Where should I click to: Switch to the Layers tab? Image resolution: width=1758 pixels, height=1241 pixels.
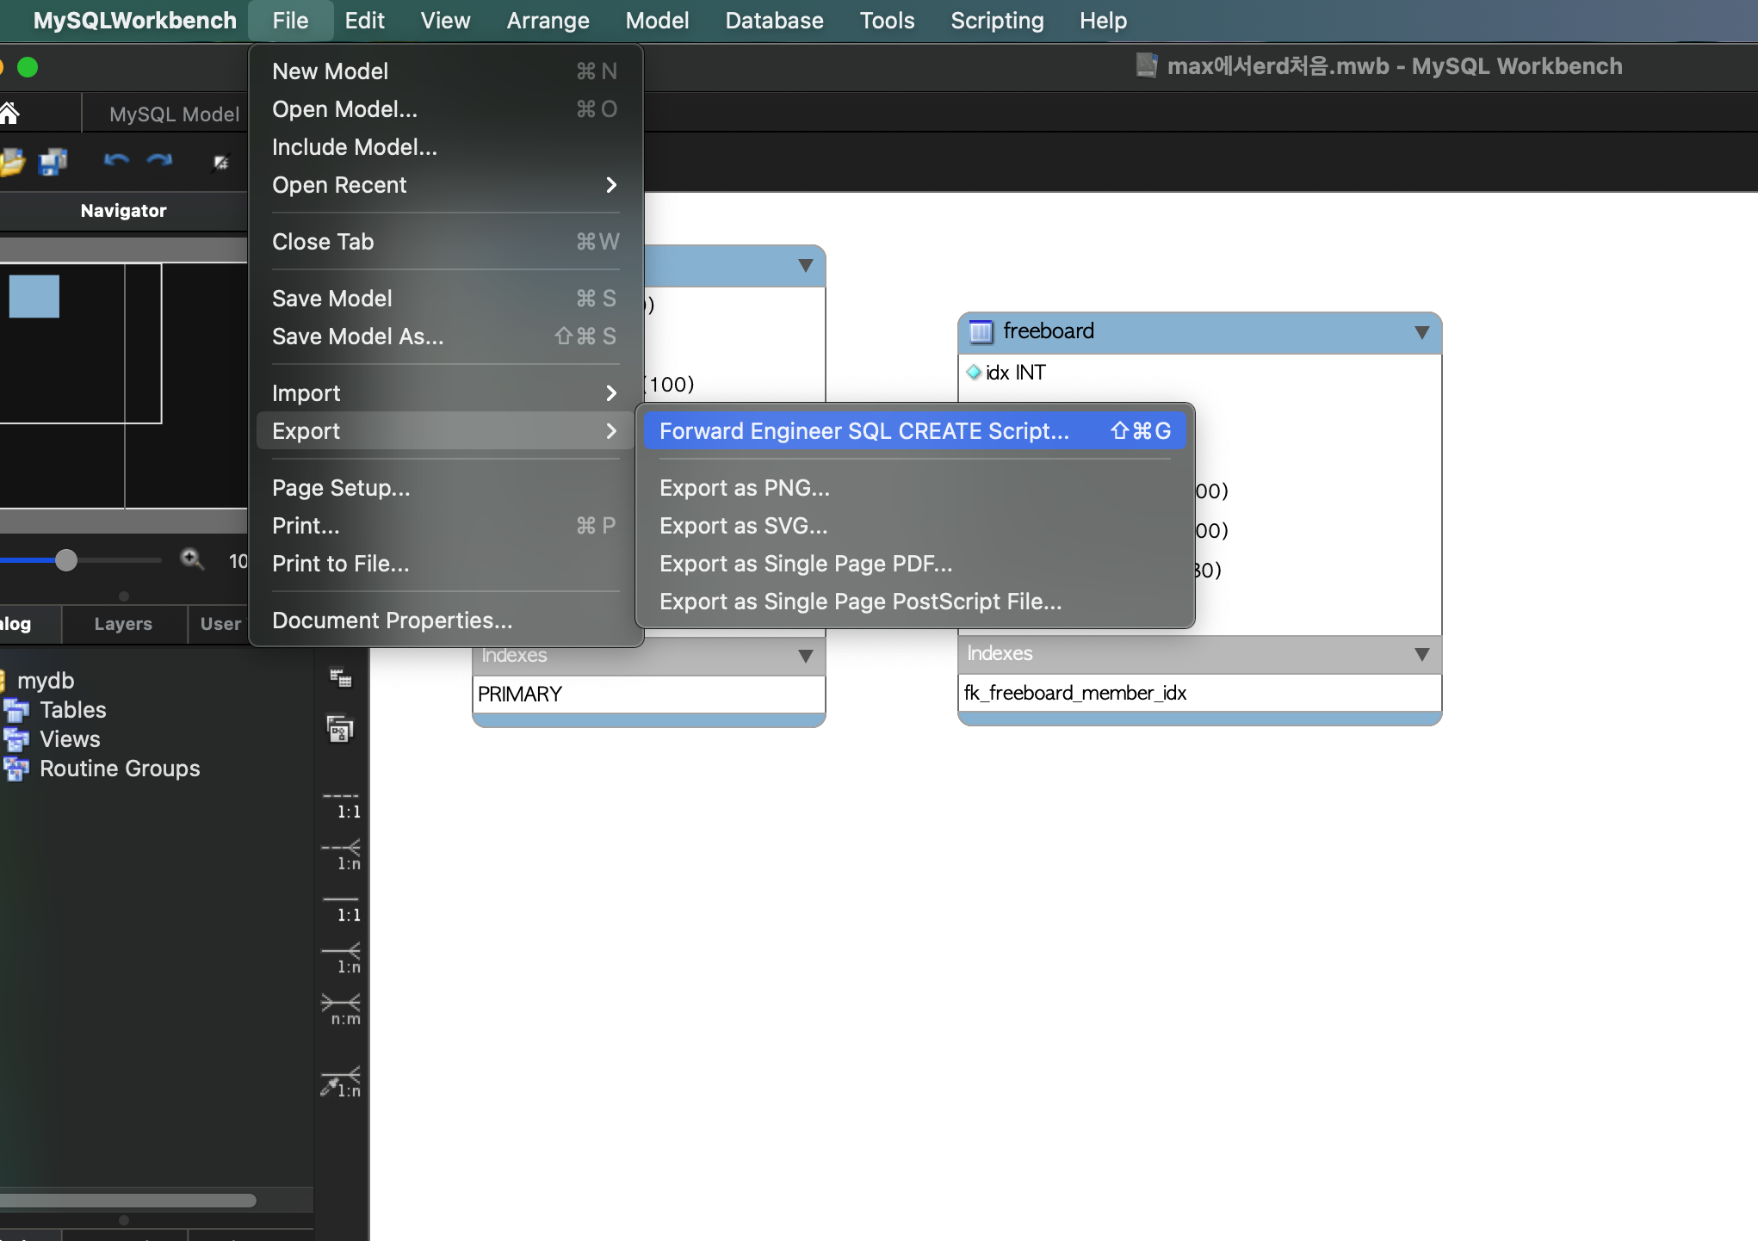123,624
